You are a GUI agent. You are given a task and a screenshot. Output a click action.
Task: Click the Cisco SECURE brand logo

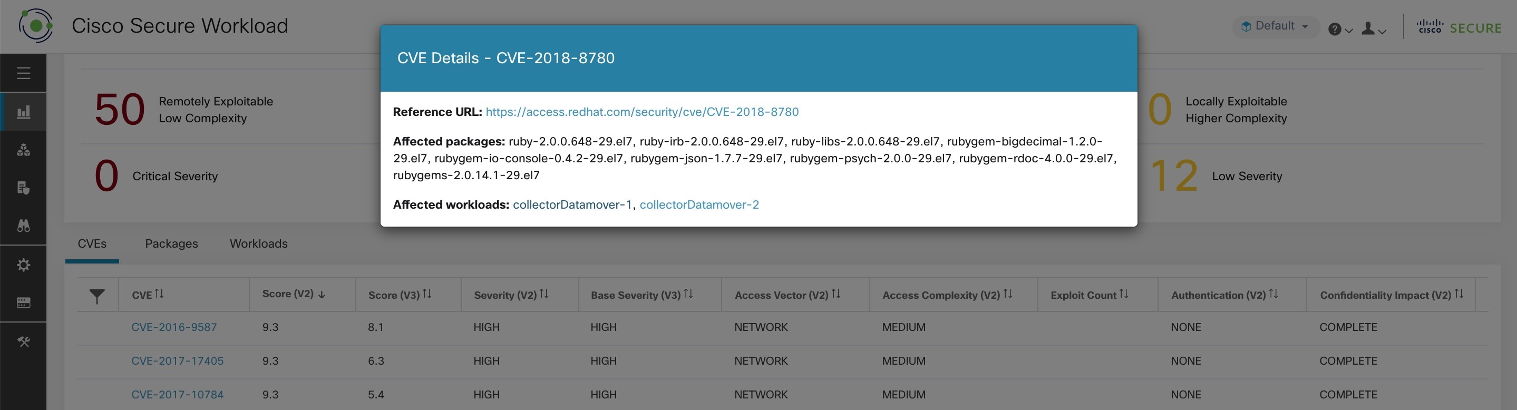(1460, 27)
